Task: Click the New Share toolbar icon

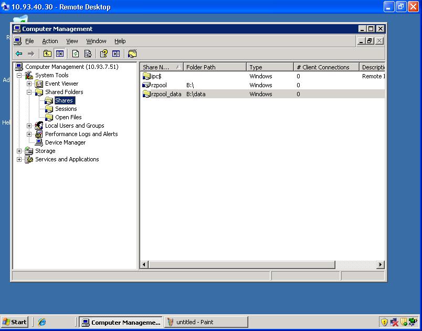Action: (x=132, y=54)
